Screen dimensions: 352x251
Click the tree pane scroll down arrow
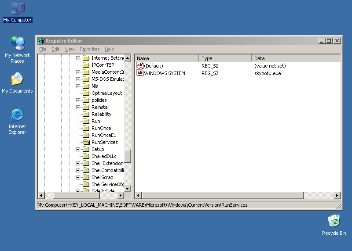[x=128, y=189]
